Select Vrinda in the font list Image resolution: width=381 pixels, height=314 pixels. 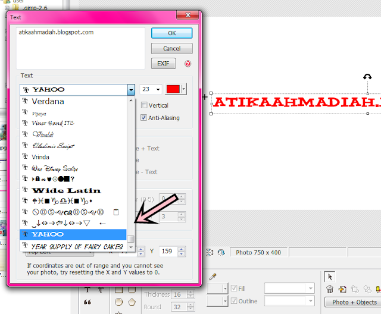click(73, 157)
